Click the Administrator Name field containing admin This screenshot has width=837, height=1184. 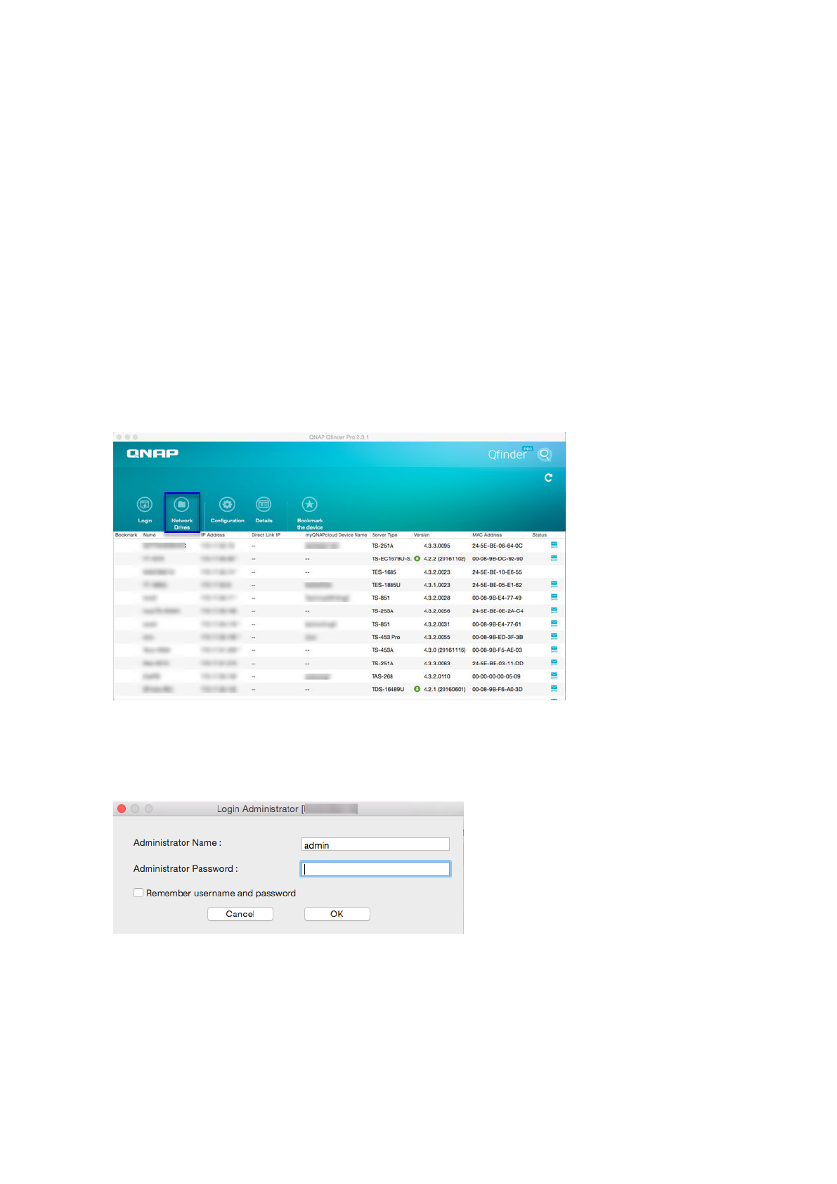coord(375,844)
